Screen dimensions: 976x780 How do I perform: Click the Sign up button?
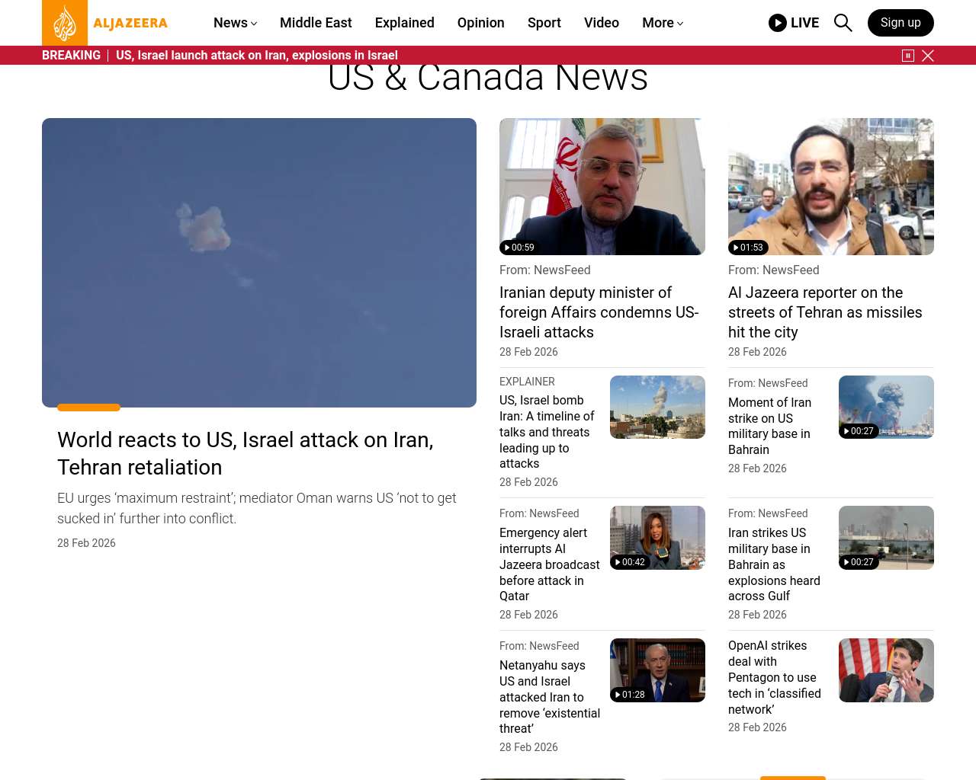click(x=901, y=23)
